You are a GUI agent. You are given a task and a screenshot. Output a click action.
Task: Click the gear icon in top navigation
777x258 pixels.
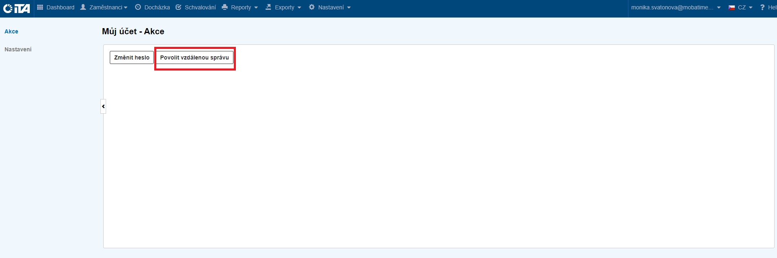click(312, 7)
